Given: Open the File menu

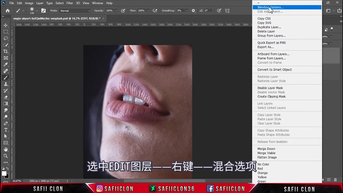Looking at the screenshot, I should point(11,3).
